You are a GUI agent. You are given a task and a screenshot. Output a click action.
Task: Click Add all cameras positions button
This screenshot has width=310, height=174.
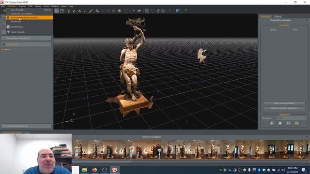click(284, 108)
